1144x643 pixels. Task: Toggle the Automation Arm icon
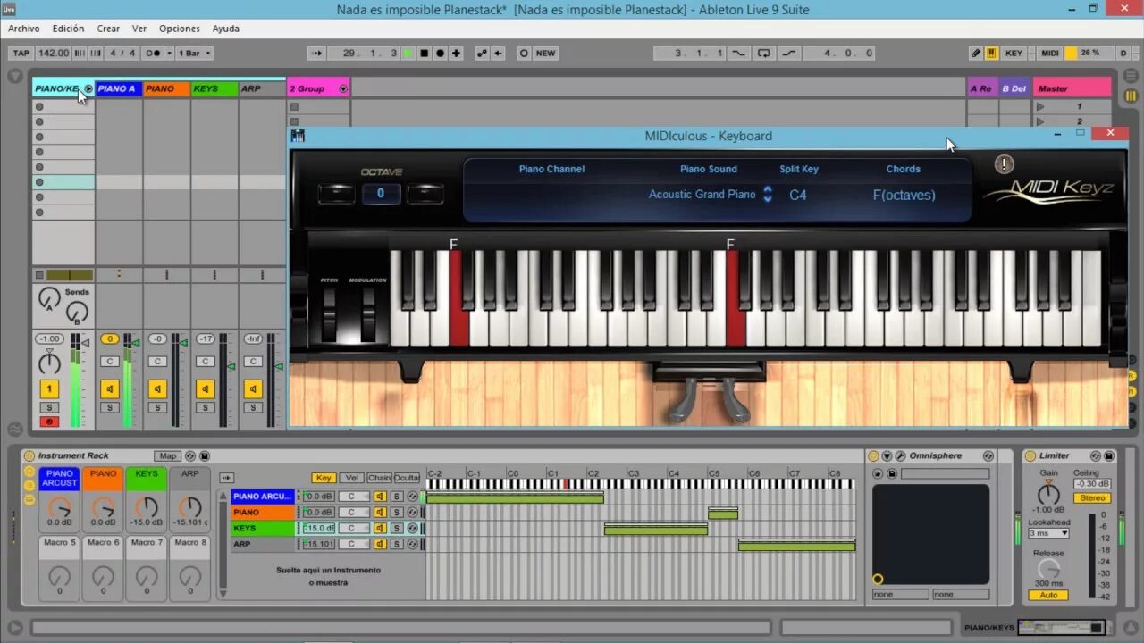click(483, 53)
